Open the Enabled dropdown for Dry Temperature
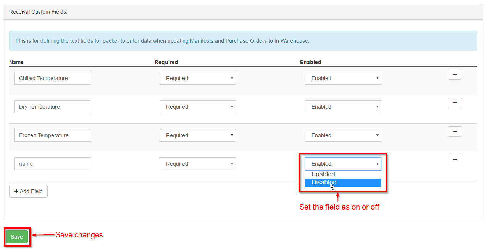 click(342, 106)
